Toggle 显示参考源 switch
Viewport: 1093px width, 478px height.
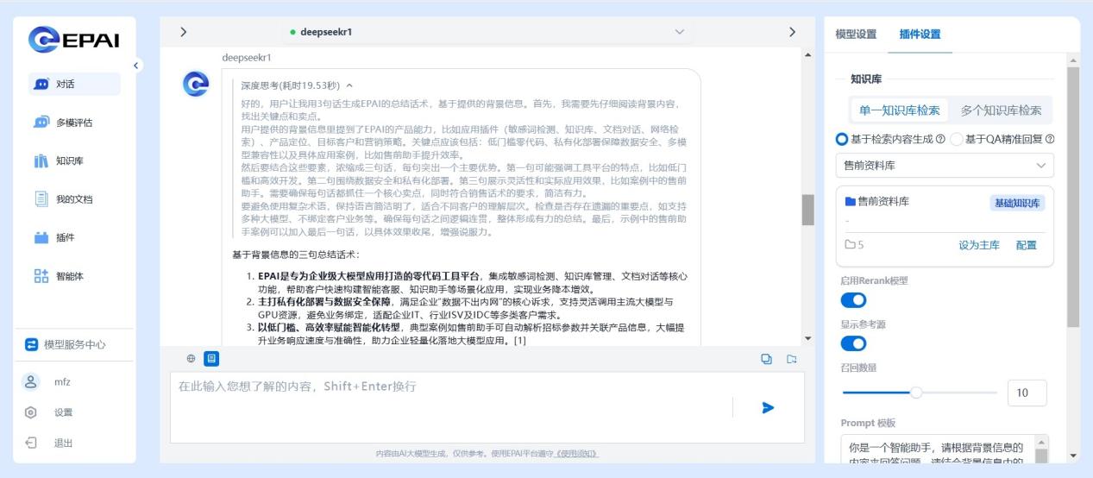pyautogui.click(x=853, y=343)
